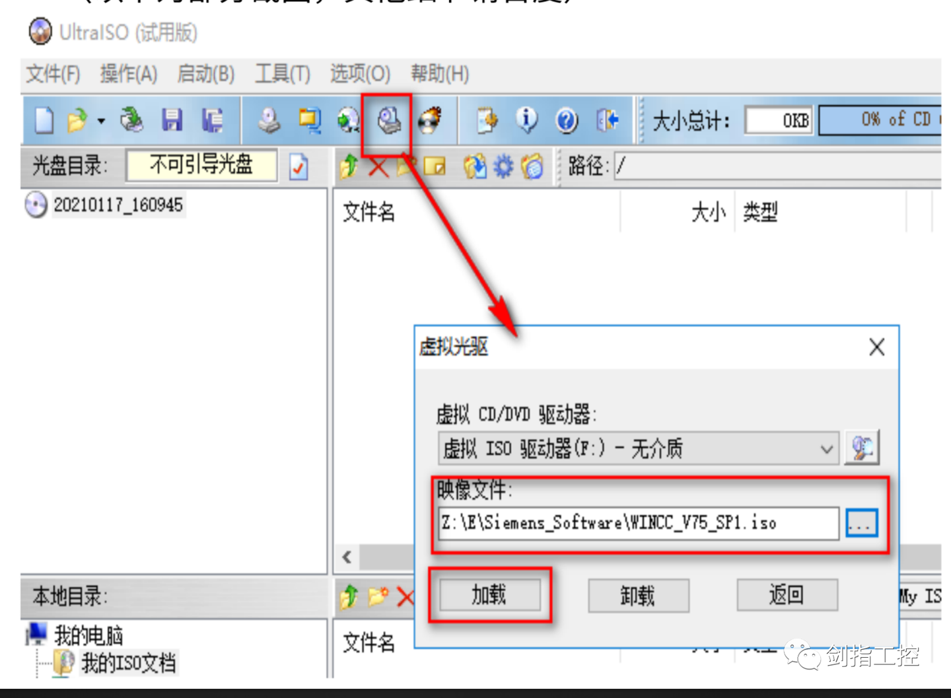
Task: Open the Information icon in toolbar
Action: [526, 120]
